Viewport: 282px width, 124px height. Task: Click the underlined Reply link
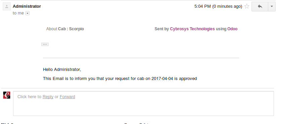(x=48, y=97)
